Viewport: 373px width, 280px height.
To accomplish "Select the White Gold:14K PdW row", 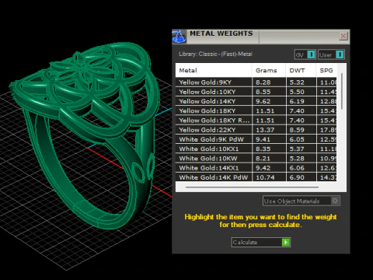I will 256,177.
